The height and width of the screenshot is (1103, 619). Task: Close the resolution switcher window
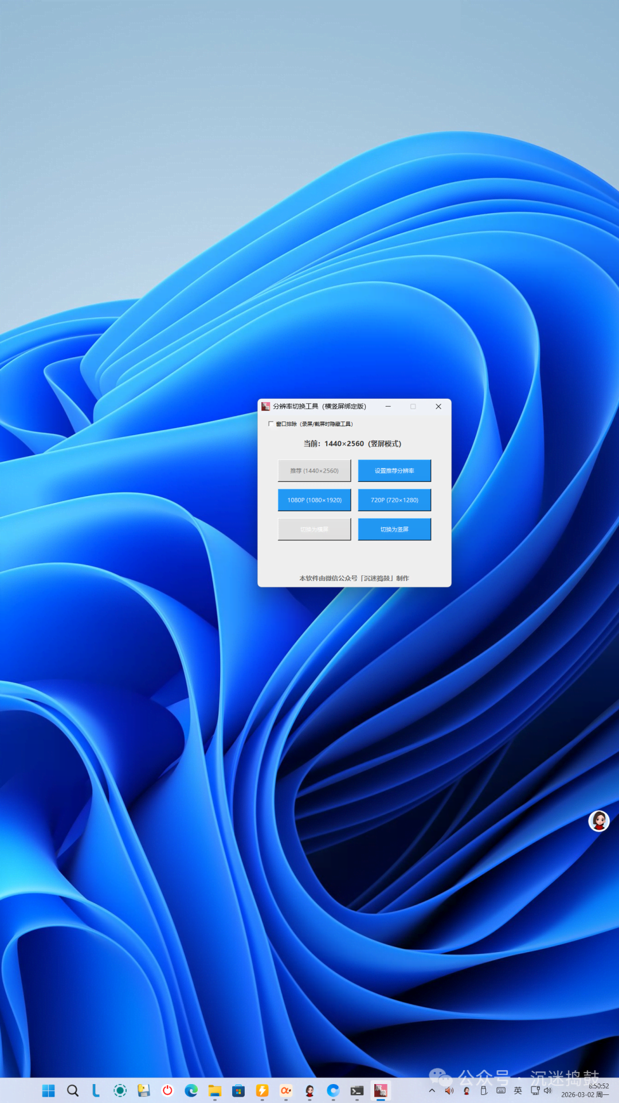pyautogui.click(x=438, y=406)
